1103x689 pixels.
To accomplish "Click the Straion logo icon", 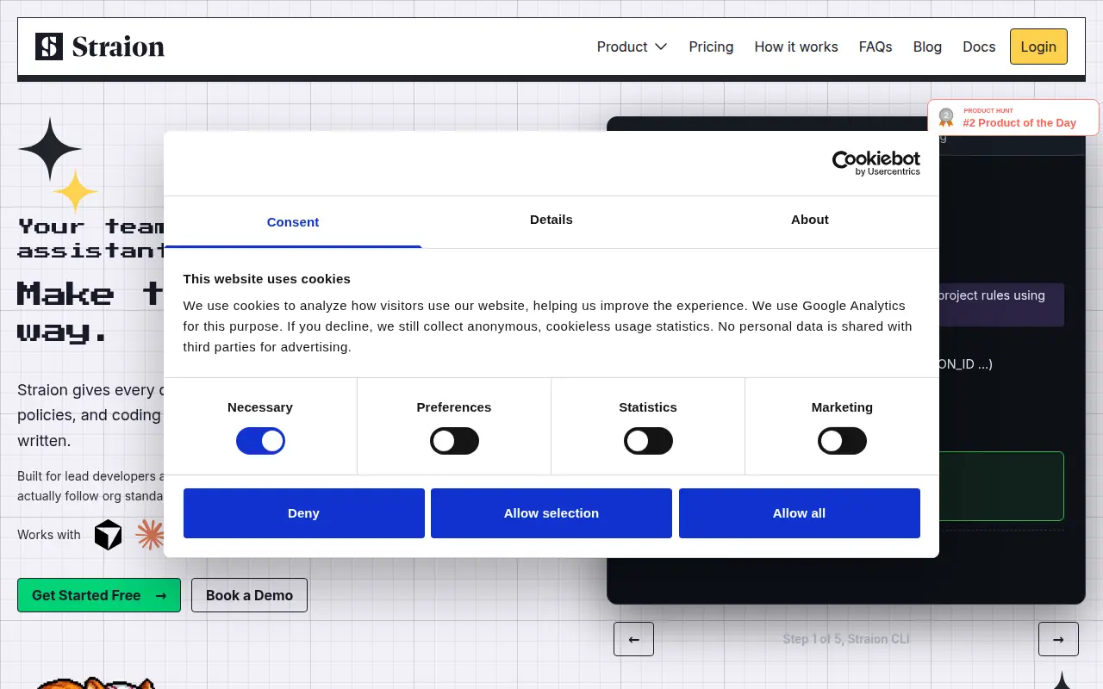I will pyautogui.click(x=49, y=47).
